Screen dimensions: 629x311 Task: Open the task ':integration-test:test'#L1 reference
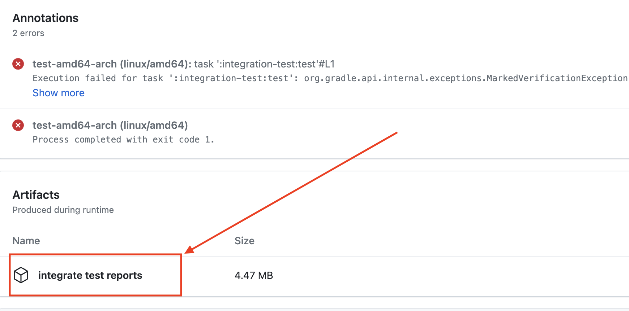click(265, 64)
